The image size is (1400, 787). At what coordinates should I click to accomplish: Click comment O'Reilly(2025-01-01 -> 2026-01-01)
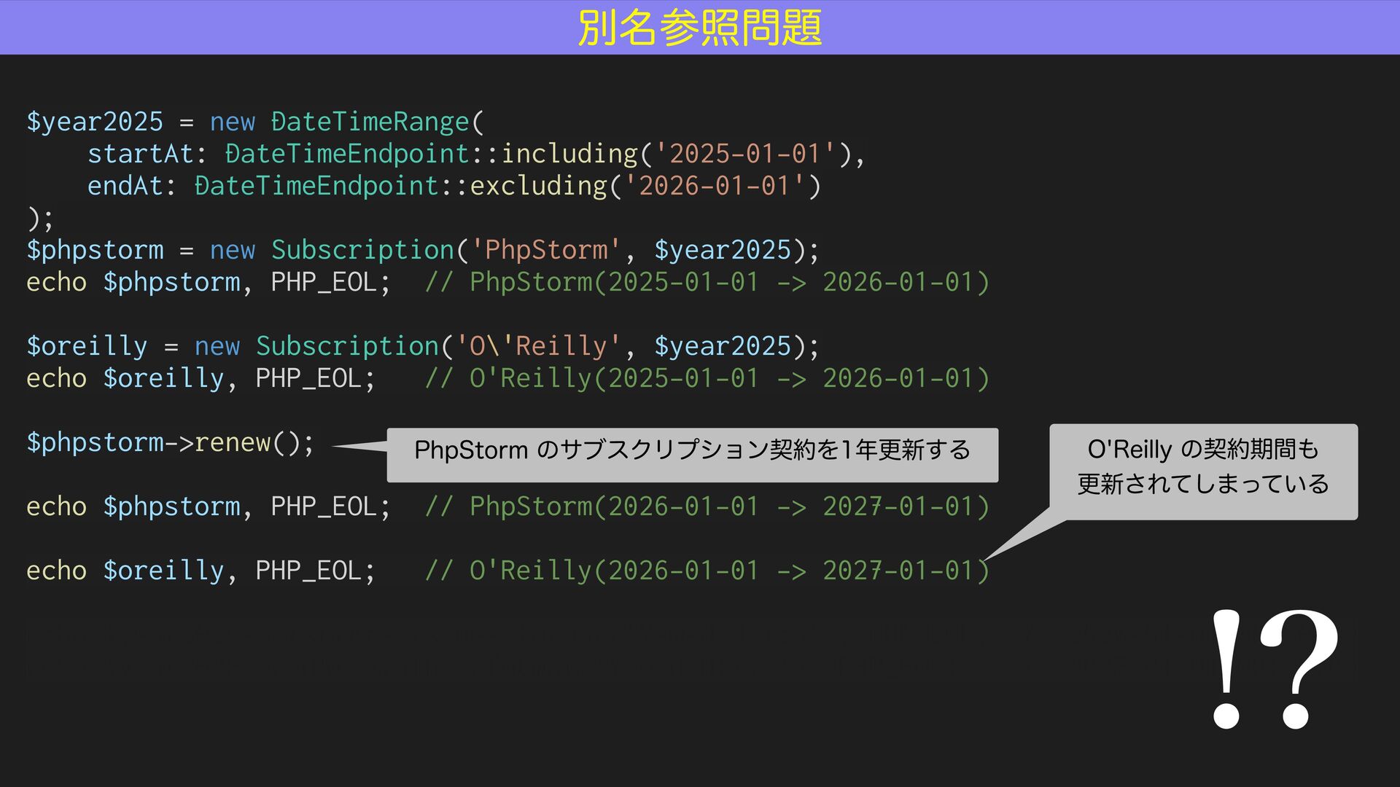(707, 378)
